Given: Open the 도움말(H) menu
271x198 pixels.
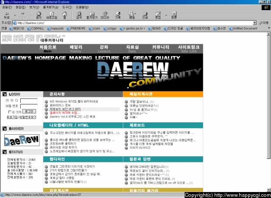Looking at the screenshot, I should click(x=82, y=7).
